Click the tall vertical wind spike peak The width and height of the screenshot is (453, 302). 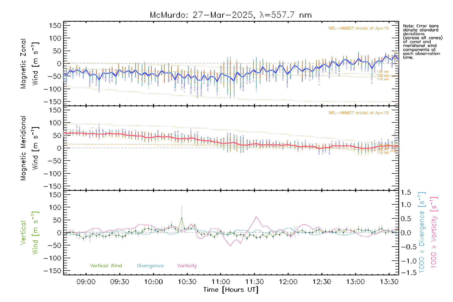coord(182,218)
